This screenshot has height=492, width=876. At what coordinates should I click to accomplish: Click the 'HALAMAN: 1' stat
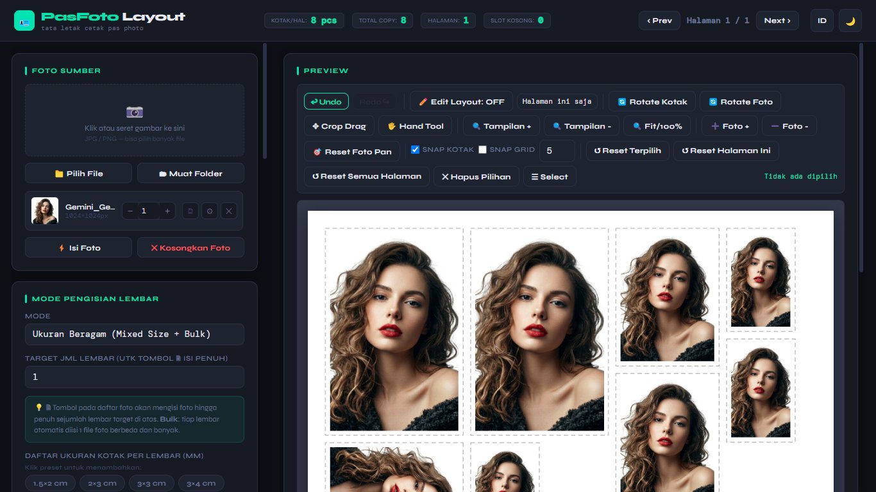[448, 20]
